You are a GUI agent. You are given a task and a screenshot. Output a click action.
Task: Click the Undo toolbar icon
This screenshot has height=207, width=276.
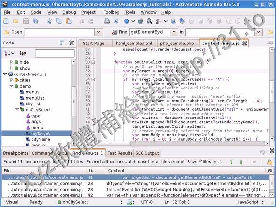(82, 21)
